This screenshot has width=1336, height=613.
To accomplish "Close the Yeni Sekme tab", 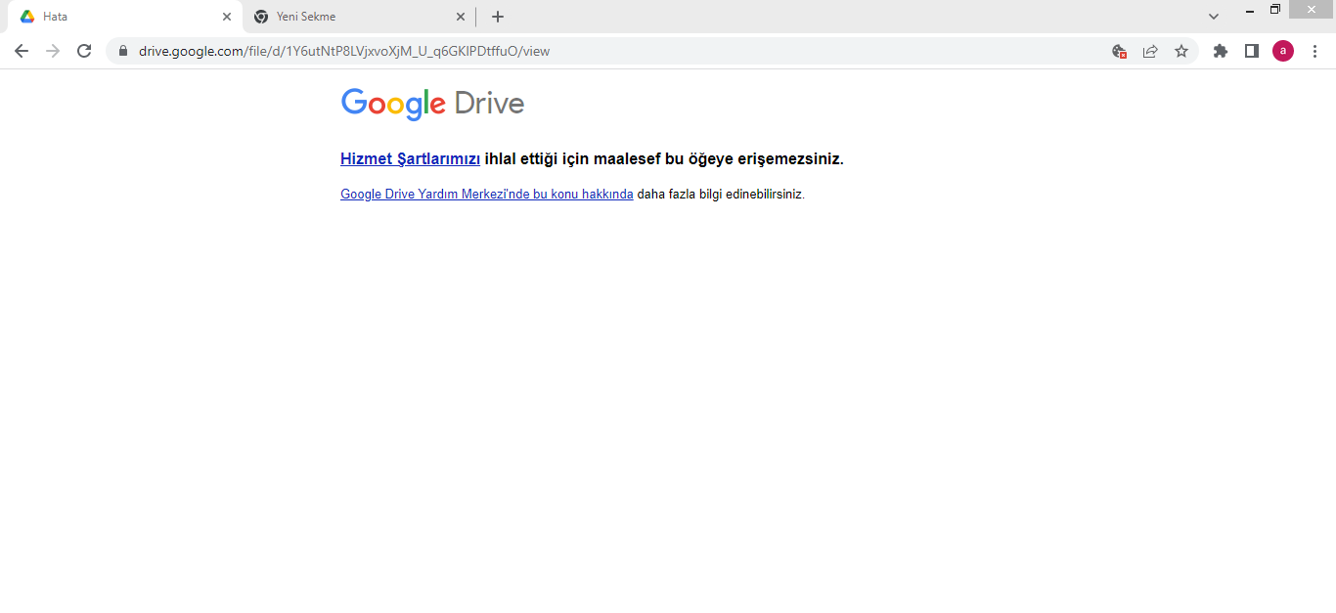I will pos(461,17).
